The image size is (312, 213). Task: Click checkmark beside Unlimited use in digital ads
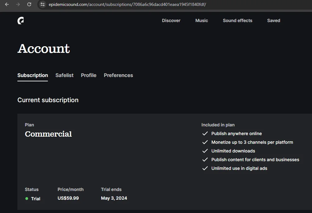click(x=205, y=169)
